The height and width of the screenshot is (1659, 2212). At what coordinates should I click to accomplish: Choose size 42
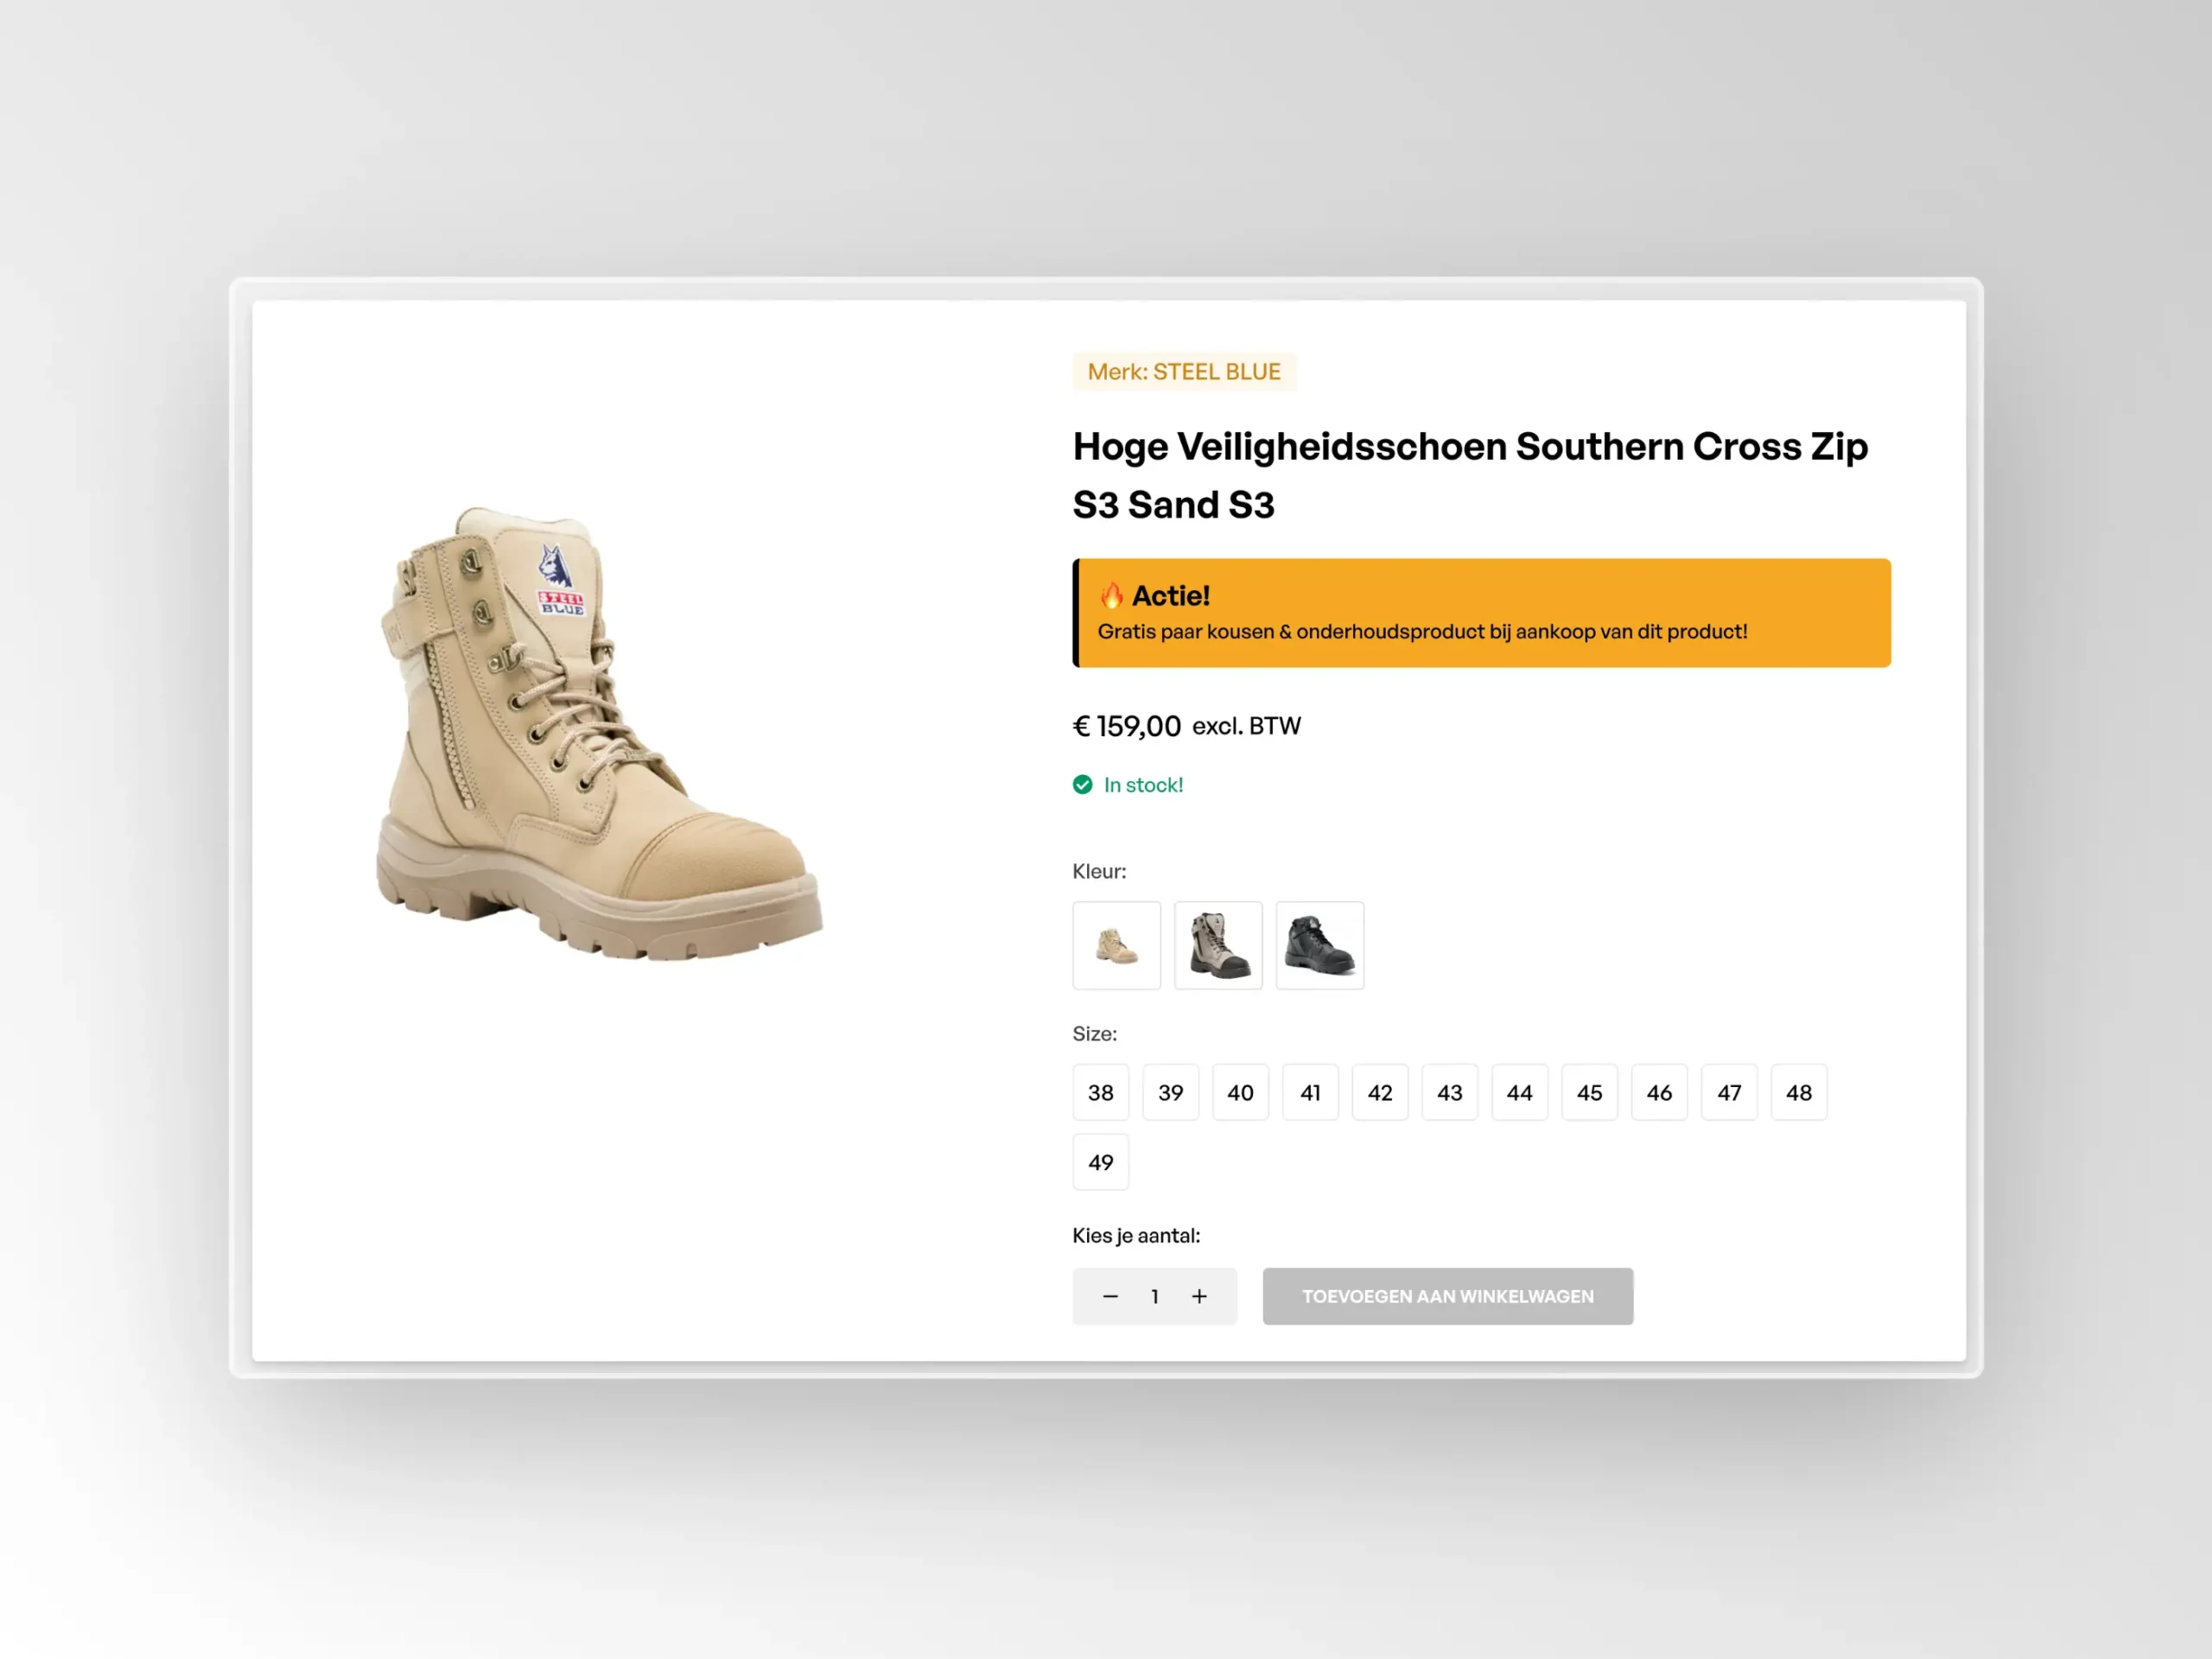click(1380, 1092)
